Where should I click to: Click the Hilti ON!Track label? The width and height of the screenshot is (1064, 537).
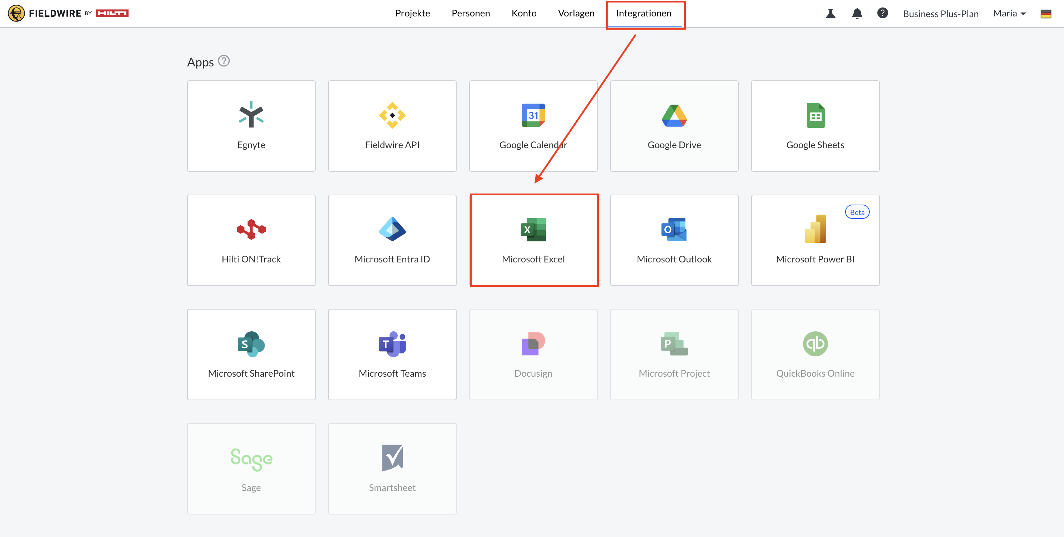pos(251,259)
